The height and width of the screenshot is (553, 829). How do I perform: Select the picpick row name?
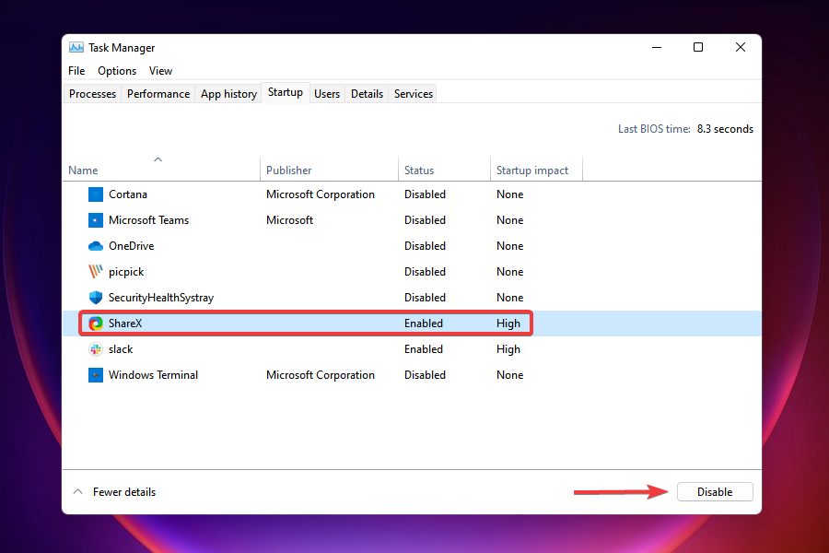pyautogui.click(x=126, y=272)
